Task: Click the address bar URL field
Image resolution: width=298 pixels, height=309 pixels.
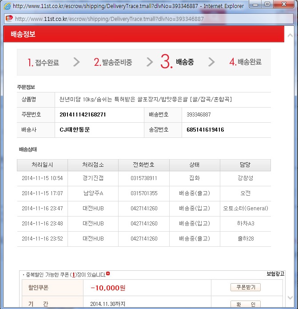Action: (149, 19)
